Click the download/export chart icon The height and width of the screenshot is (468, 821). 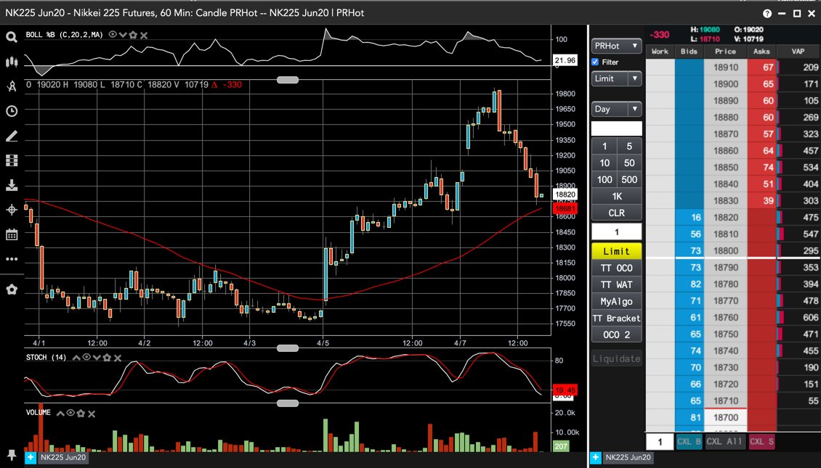click(11, 185)
